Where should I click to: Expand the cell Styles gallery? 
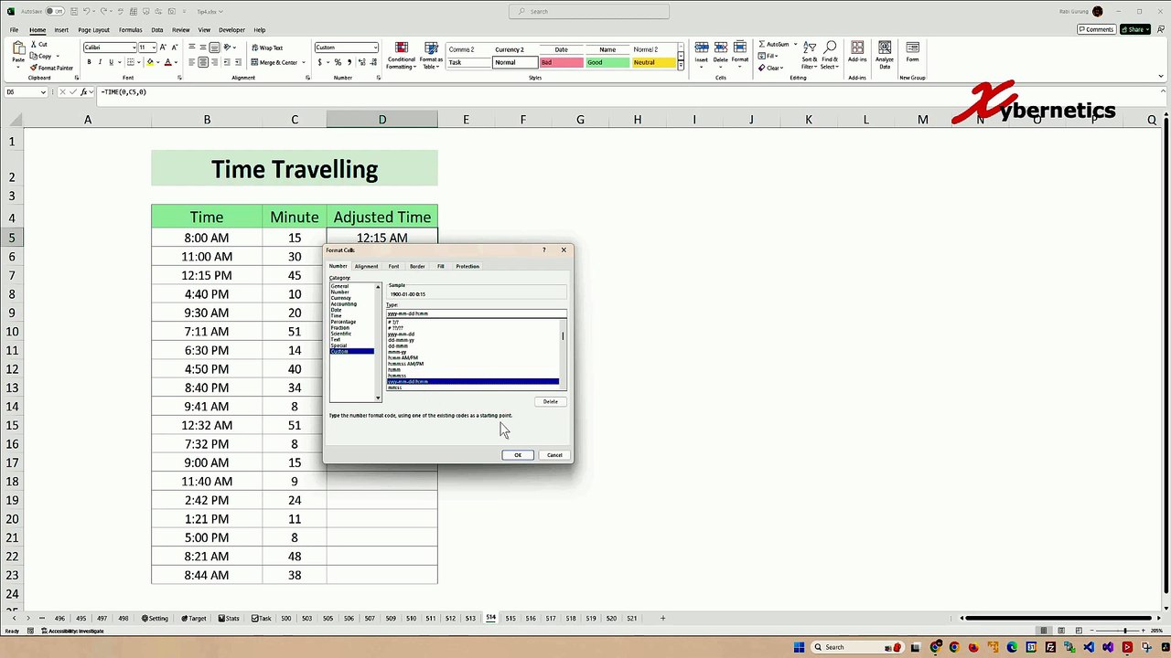680,68
